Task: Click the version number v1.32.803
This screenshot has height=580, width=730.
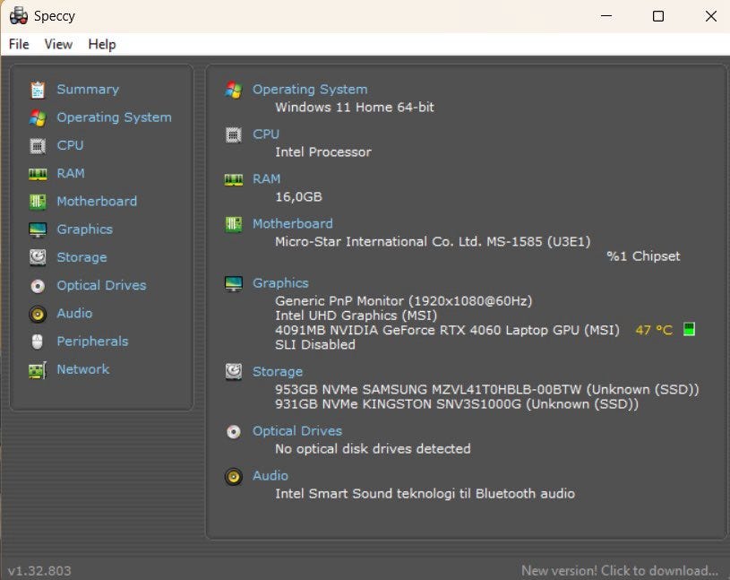Action: click(39, 571)
